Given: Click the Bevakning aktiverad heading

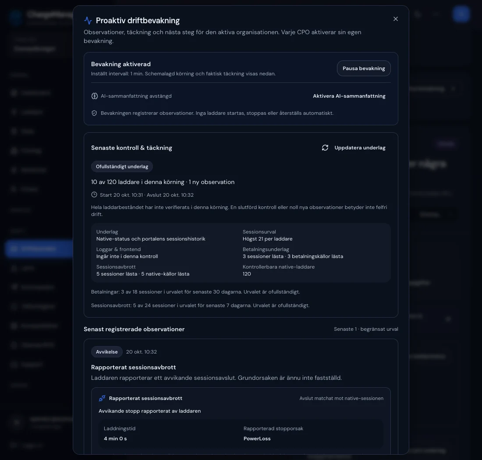Looking at the screenshot, I should pos(121,64).
